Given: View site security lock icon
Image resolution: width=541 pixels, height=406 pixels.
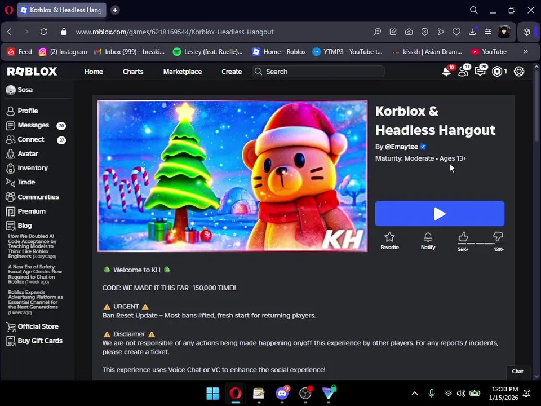Looking at the screenshot, I should pos(64,32).
